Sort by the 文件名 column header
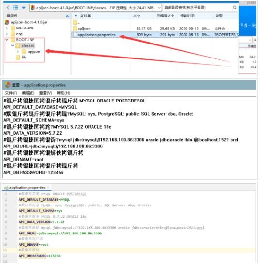Screen dimensions: 262x263 click(x=85, y=16)
